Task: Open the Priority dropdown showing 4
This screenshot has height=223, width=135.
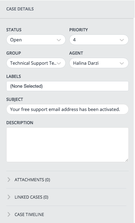Action: coord(99,40)
